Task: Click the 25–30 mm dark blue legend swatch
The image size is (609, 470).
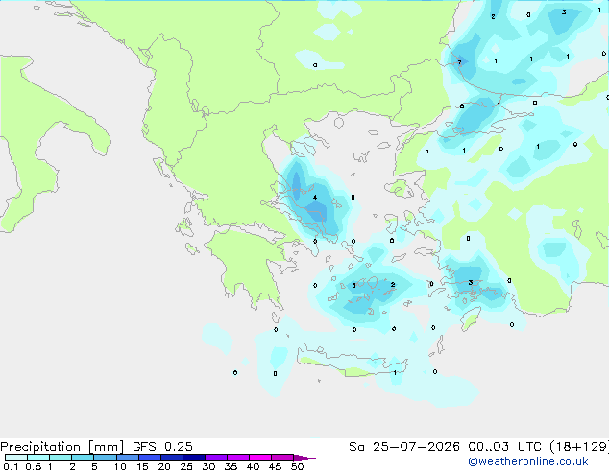Action: click(x=194, y=458)
